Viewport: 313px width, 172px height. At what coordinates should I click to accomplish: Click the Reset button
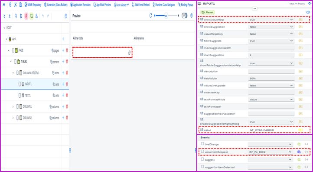pos(207,13)
